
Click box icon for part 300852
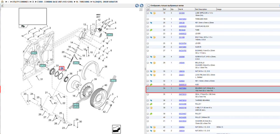point(154,127)
